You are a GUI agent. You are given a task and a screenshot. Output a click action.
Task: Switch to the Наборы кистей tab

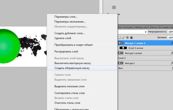[x=141, y=27]
